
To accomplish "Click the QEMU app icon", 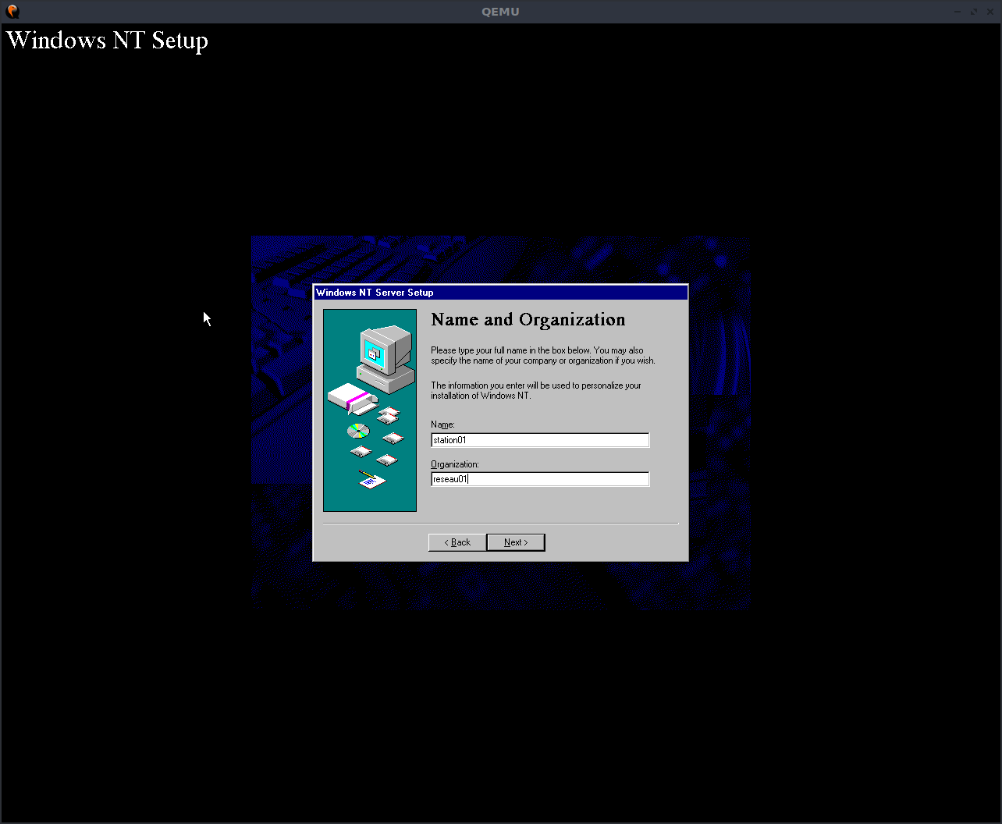I will click(12, 11).
